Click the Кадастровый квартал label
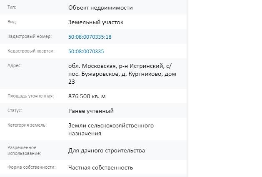This screenshot has height=177, width=262. 31,51
